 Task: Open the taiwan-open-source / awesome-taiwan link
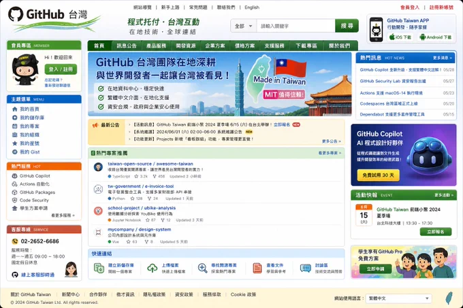coord(150,164)
